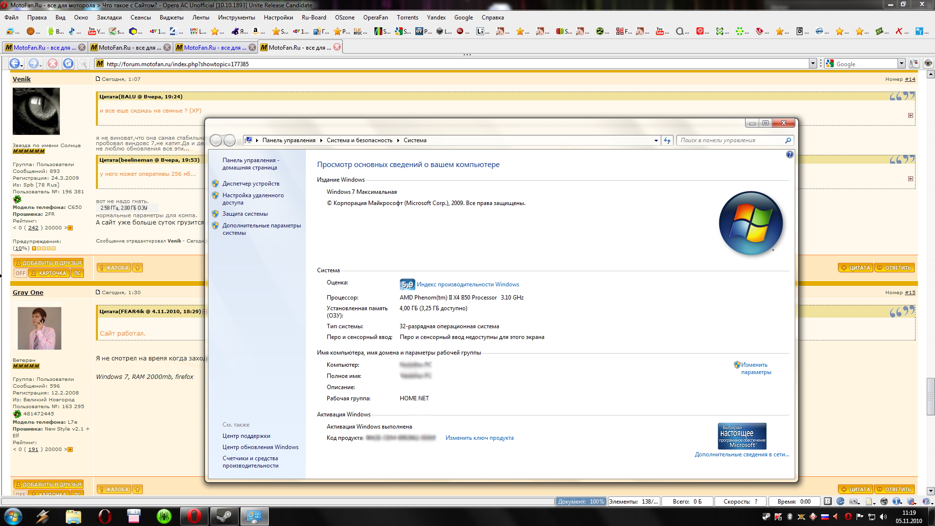Open Центр обновления Windows link

(261, 447)
